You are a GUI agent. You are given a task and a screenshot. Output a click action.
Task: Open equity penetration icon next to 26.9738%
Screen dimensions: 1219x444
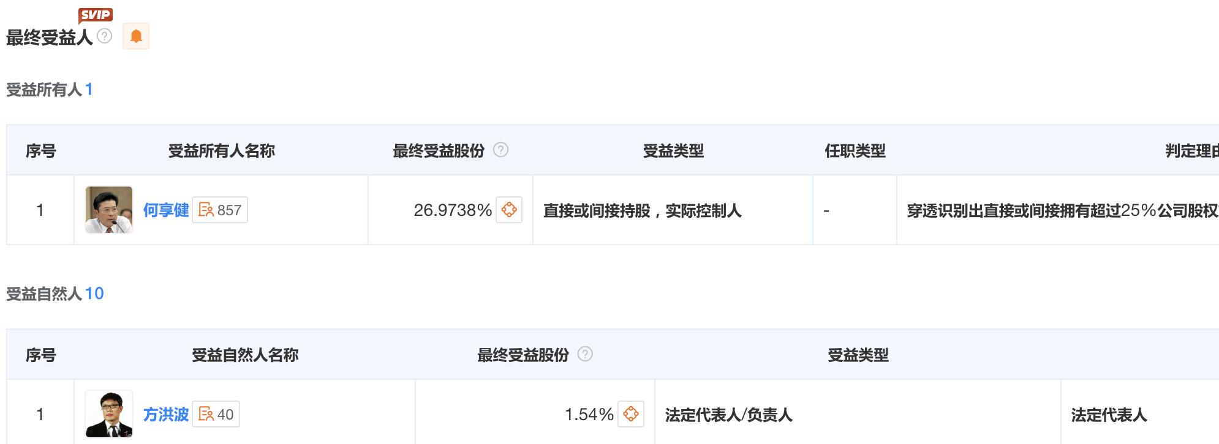coord(509,210)
